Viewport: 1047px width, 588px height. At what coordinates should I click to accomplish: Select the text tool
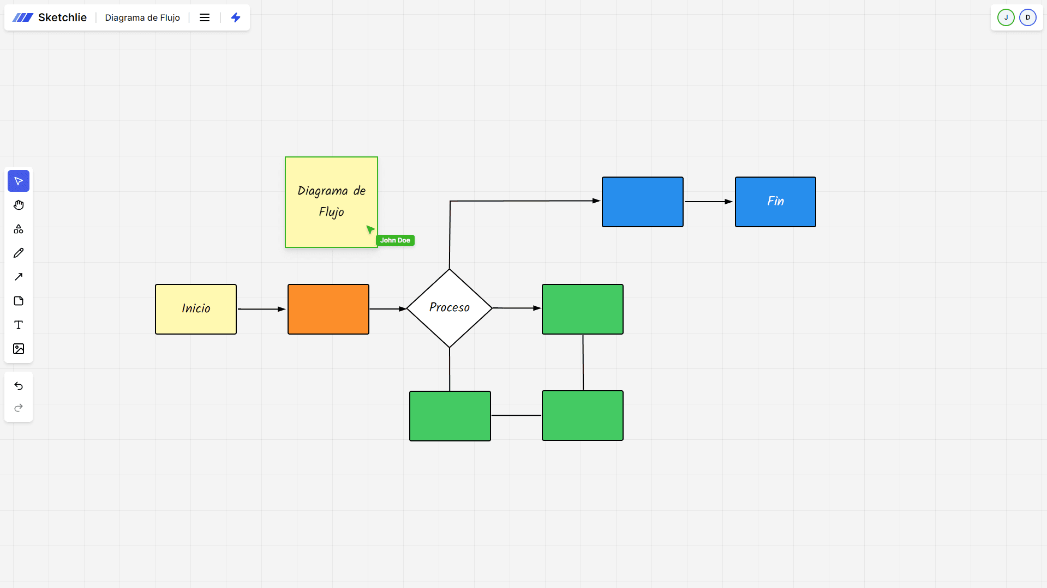click(x=19, y=325)
